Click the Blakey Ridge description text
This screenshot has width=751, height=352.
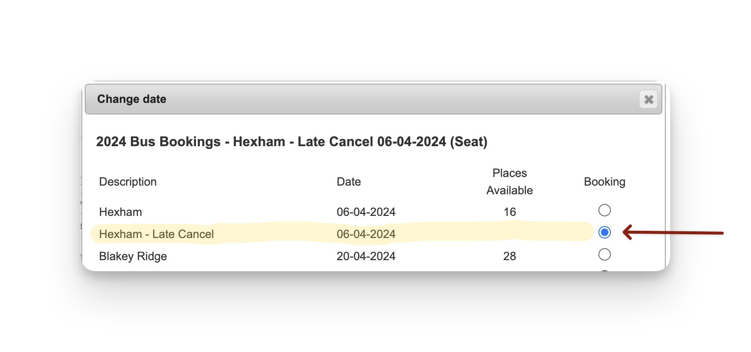(133, 256)
